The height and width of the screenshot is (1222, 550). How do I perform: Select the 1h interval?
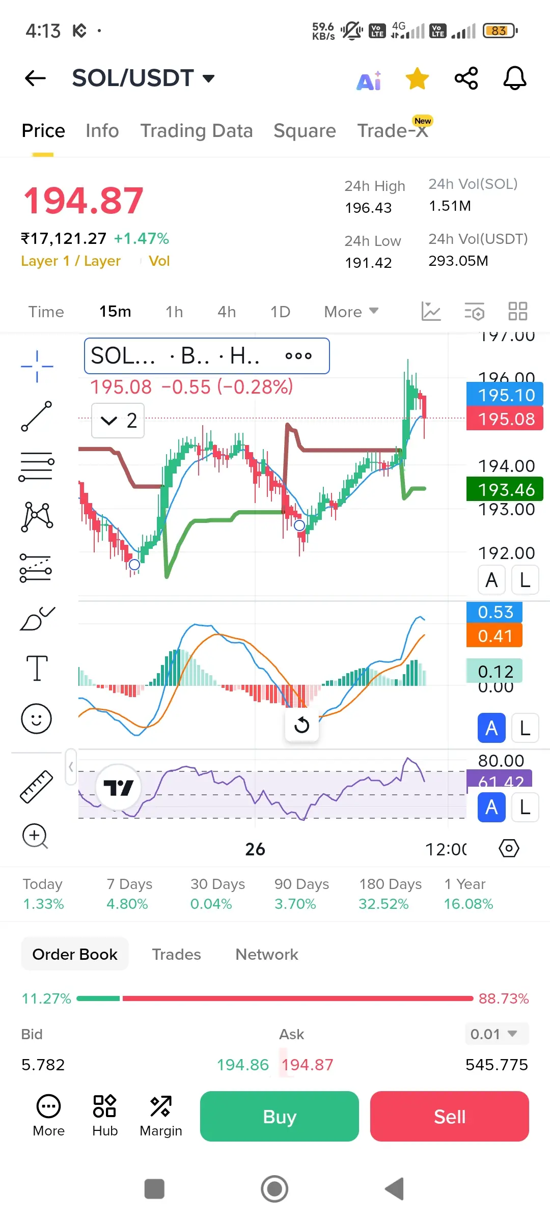tap(174, 312)
